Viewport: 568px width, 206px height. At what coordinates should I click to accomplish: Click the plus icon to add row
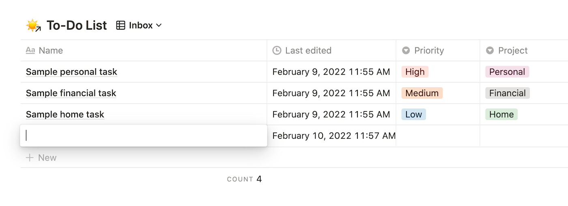tap(30, 158)
